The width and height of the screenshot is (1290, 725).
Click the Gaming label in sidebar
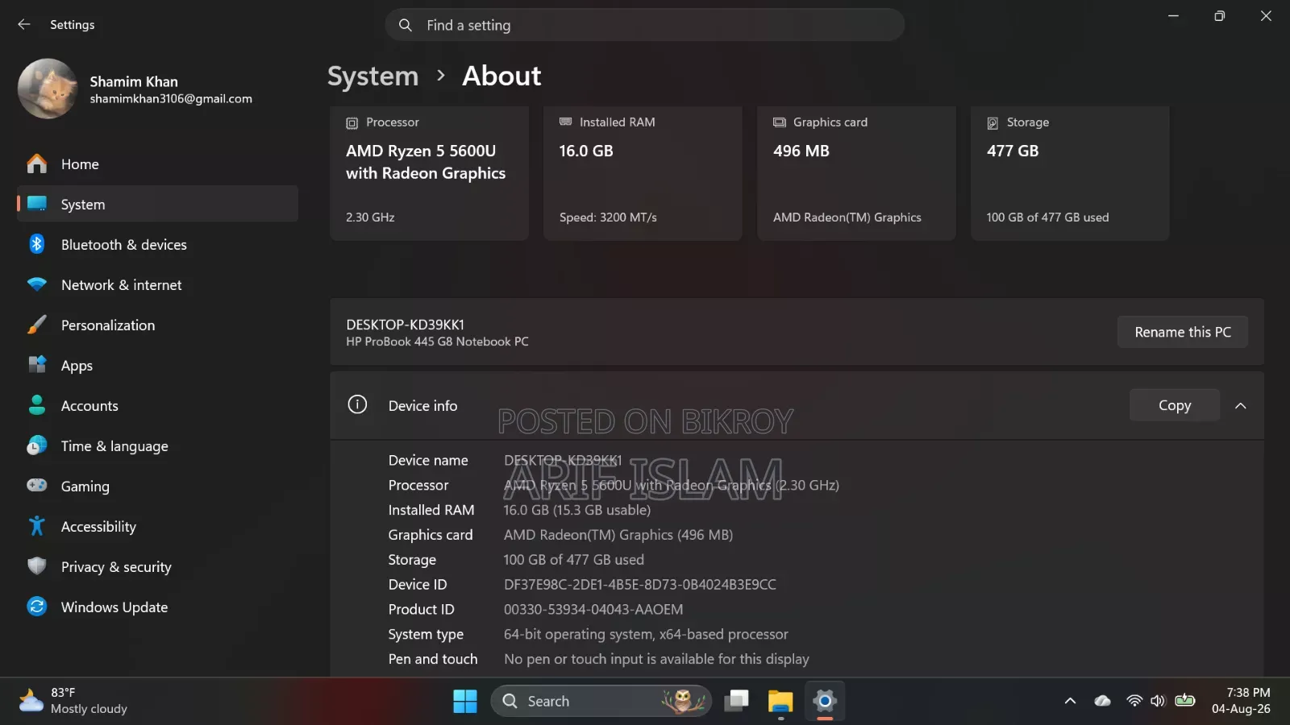click(x=85, y=487)
